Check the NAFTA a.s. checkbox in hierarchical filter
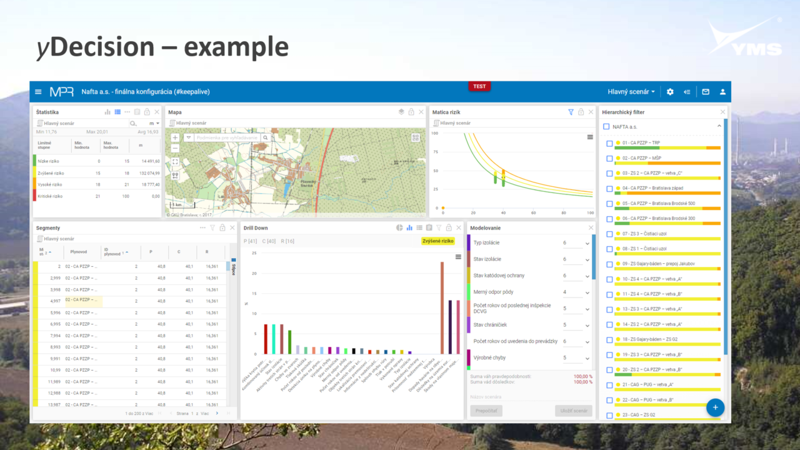This screenshot has height=450, width=800. tap(607, 126)
